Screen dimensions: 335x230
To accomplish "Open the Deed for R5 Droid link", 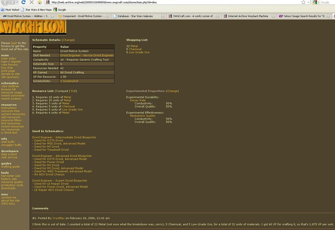I will [x=47, y=147].
